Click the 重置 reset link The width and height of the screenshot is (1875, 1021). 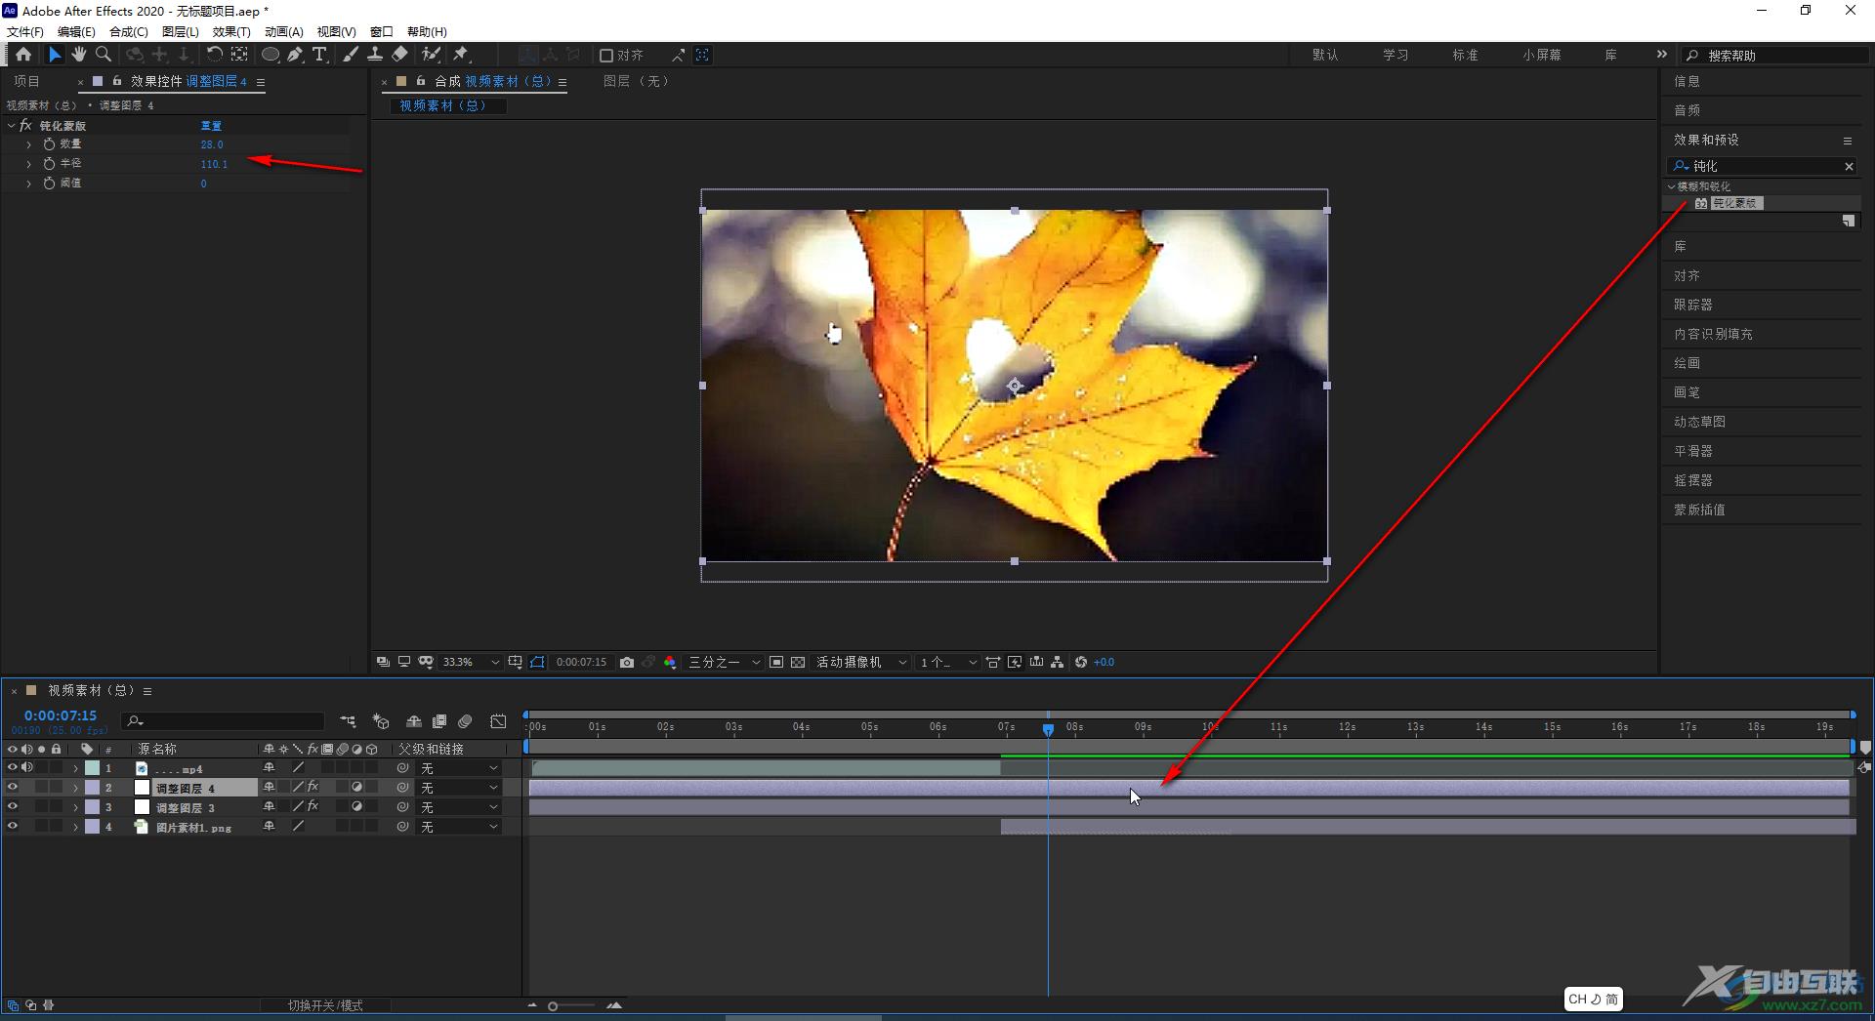click(211, 126)
